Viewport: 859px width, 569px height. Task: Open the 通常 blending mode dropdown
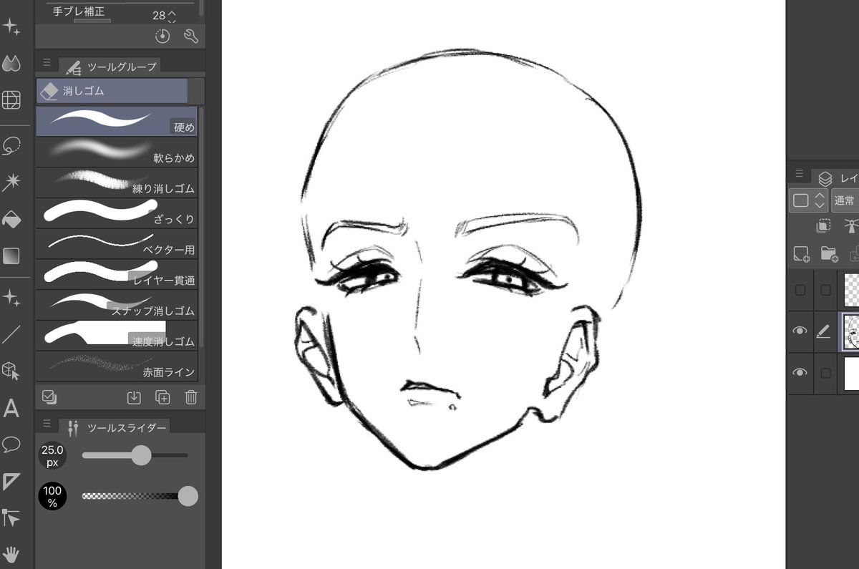(x=845, y=201)
